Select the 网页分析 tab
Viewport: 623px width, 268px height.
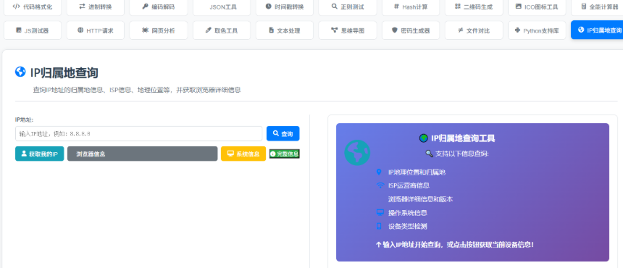coord(159,30)
